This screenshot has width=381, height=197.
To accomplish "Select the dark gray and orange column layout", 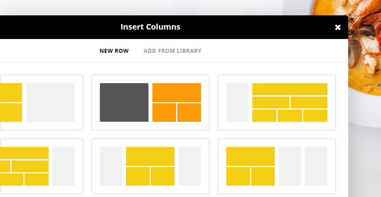I will pos(150,102).
